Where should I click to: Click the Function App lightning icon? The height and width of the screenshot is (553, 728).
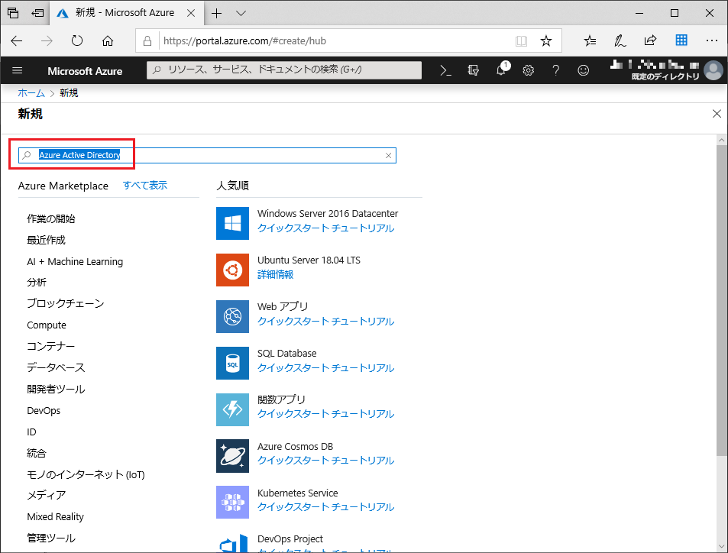click(x=232, y=409)
